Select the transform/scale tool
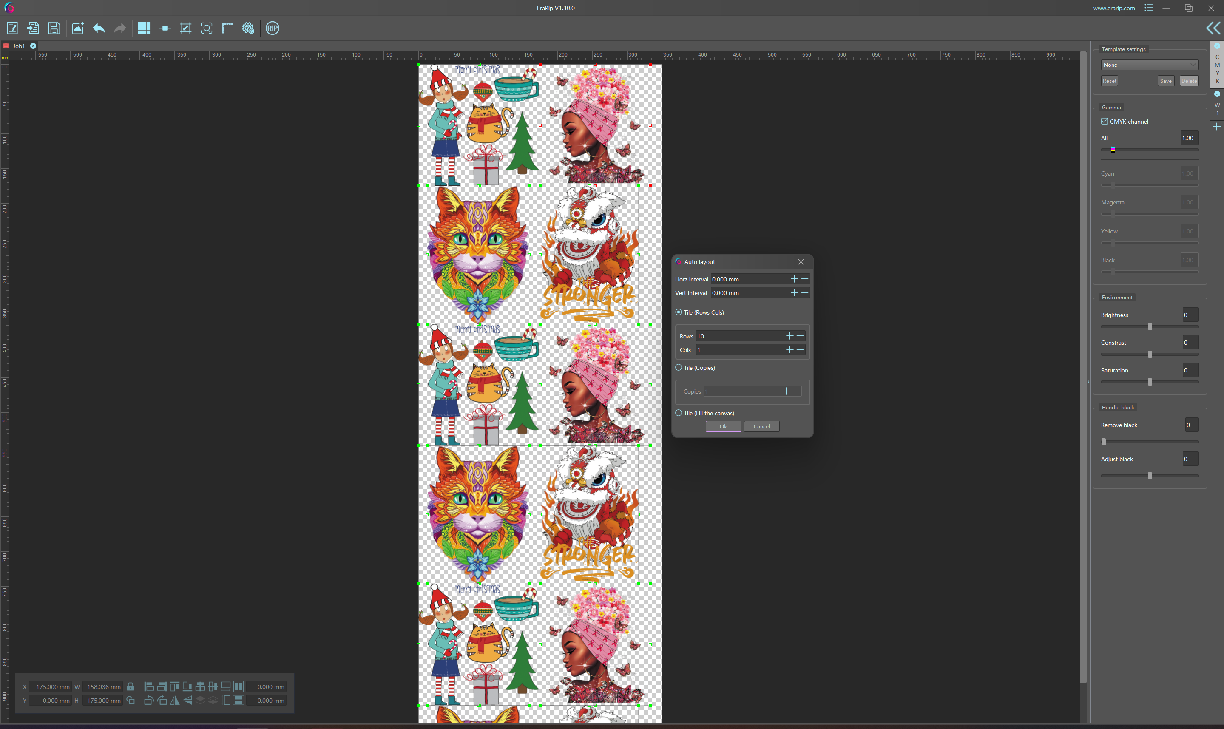Viewport: 1224px width, 729px height. click(185, 28)
